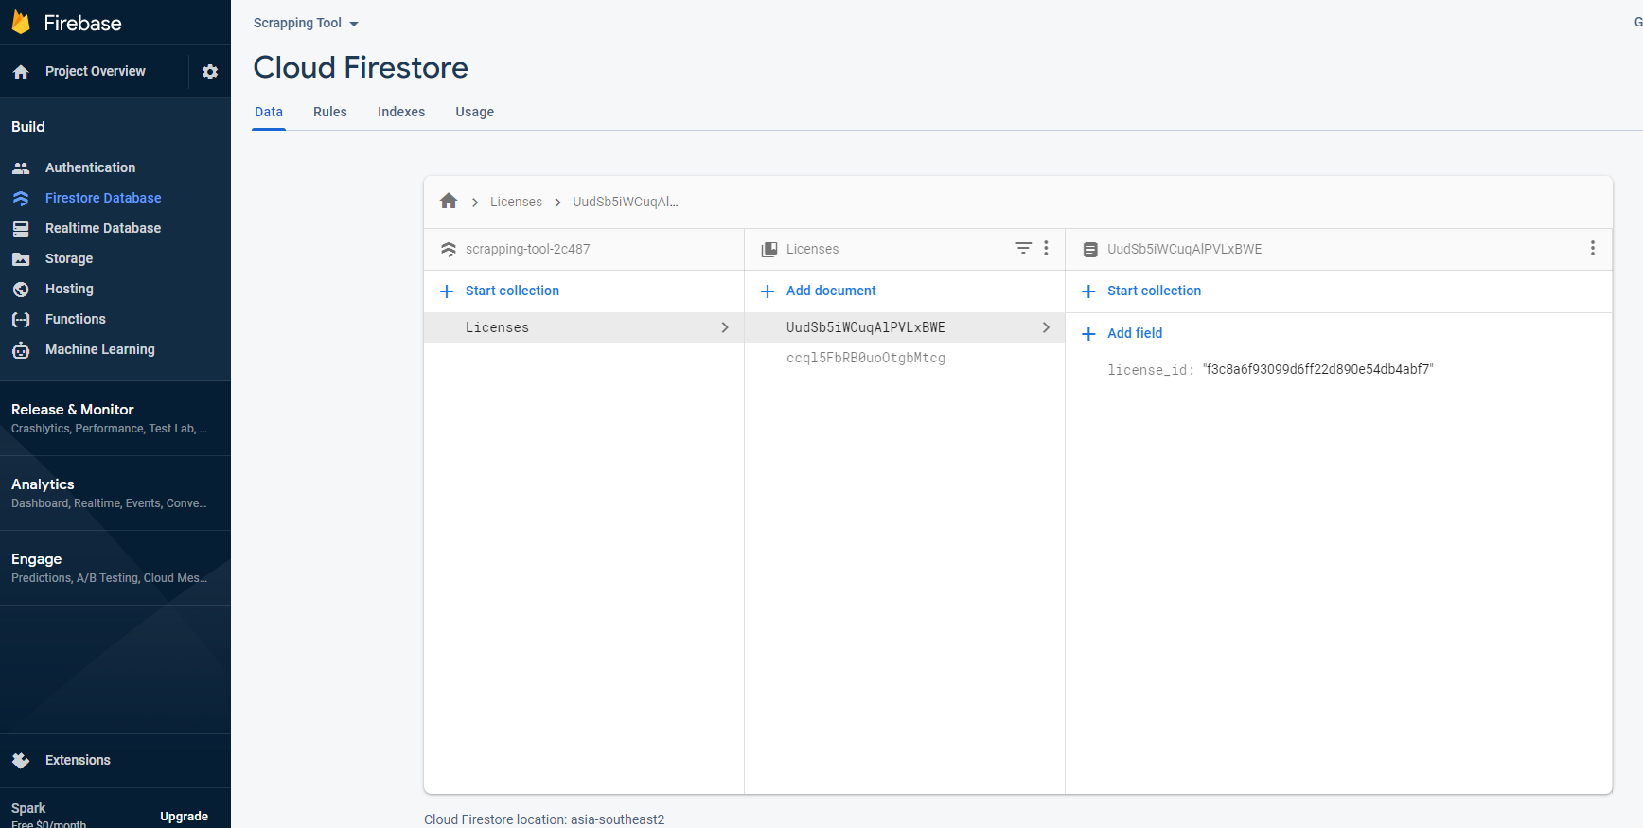Click the scrapping-tool-2c487 database icon

point(449,249)
